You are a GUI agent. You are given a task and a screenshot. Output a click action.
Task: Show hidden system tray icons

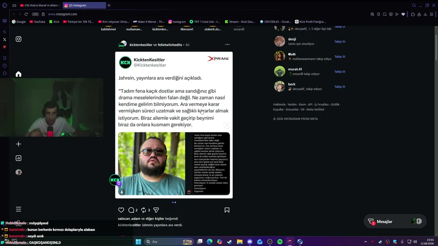[x=365, y=242]
